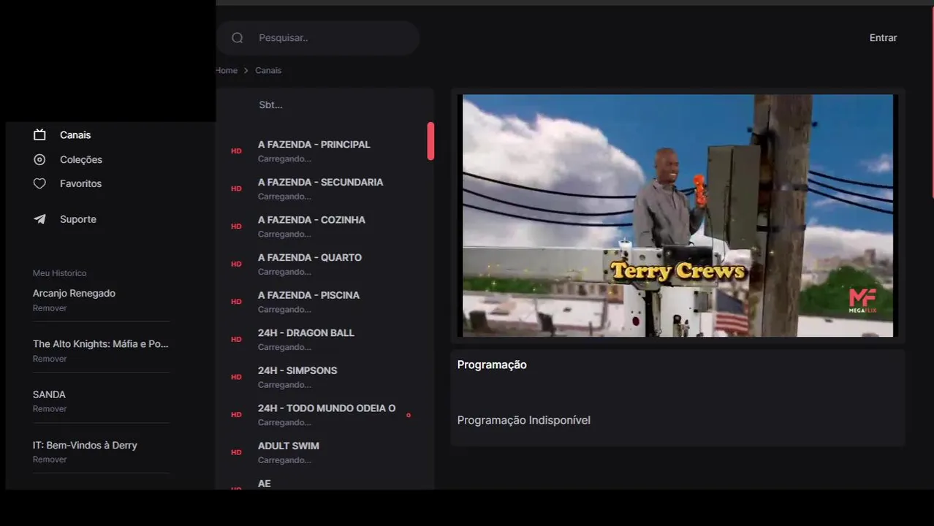
Task: Open IT: Bem-Vindos à Derry history entry
Action: (x=85, y=445)
